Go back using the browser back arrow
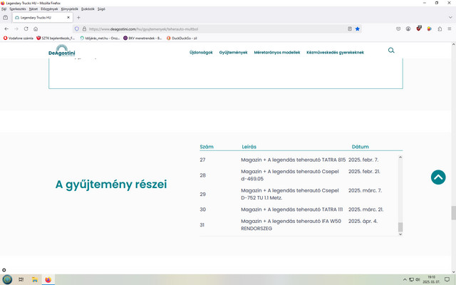456x285 pixels. (6, 28)
